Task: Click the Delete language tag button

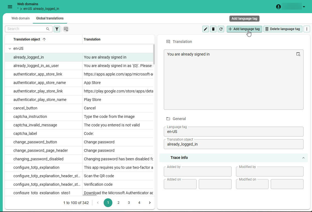Action: (x=282, y=29)
